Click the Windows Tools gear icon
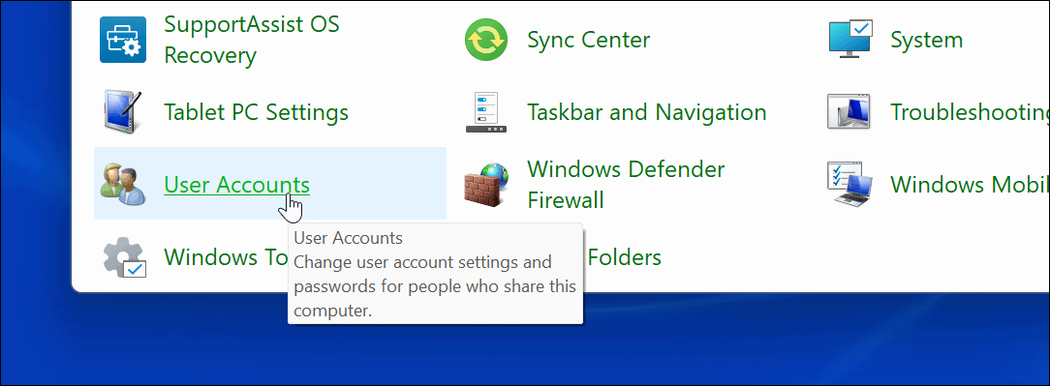Image resolution: width=1050 pixels, height=386 pixels. 125,257
